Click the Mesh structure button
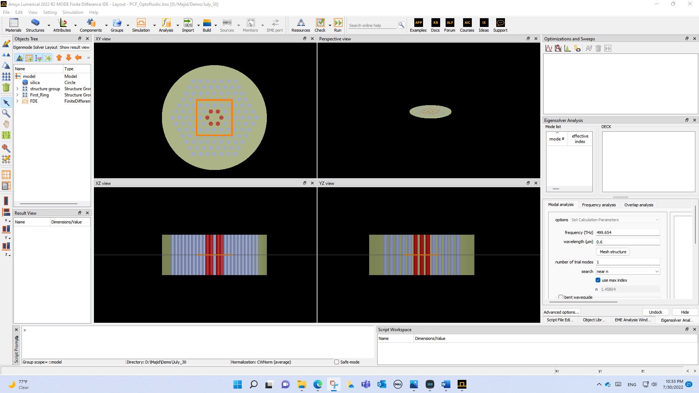The width and height of the screenshot is (699, 393). click(x=612, y=251)
